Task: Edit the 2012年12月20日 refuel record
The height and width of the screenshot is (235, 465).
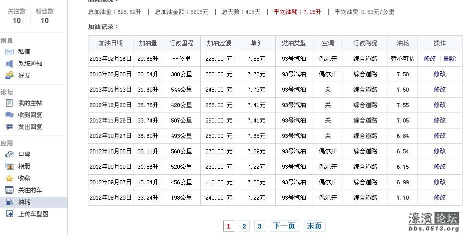Action: (440, 105)
